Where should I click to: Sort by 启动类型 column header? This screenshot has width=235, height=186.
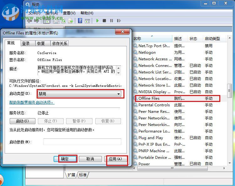(214, 39)
